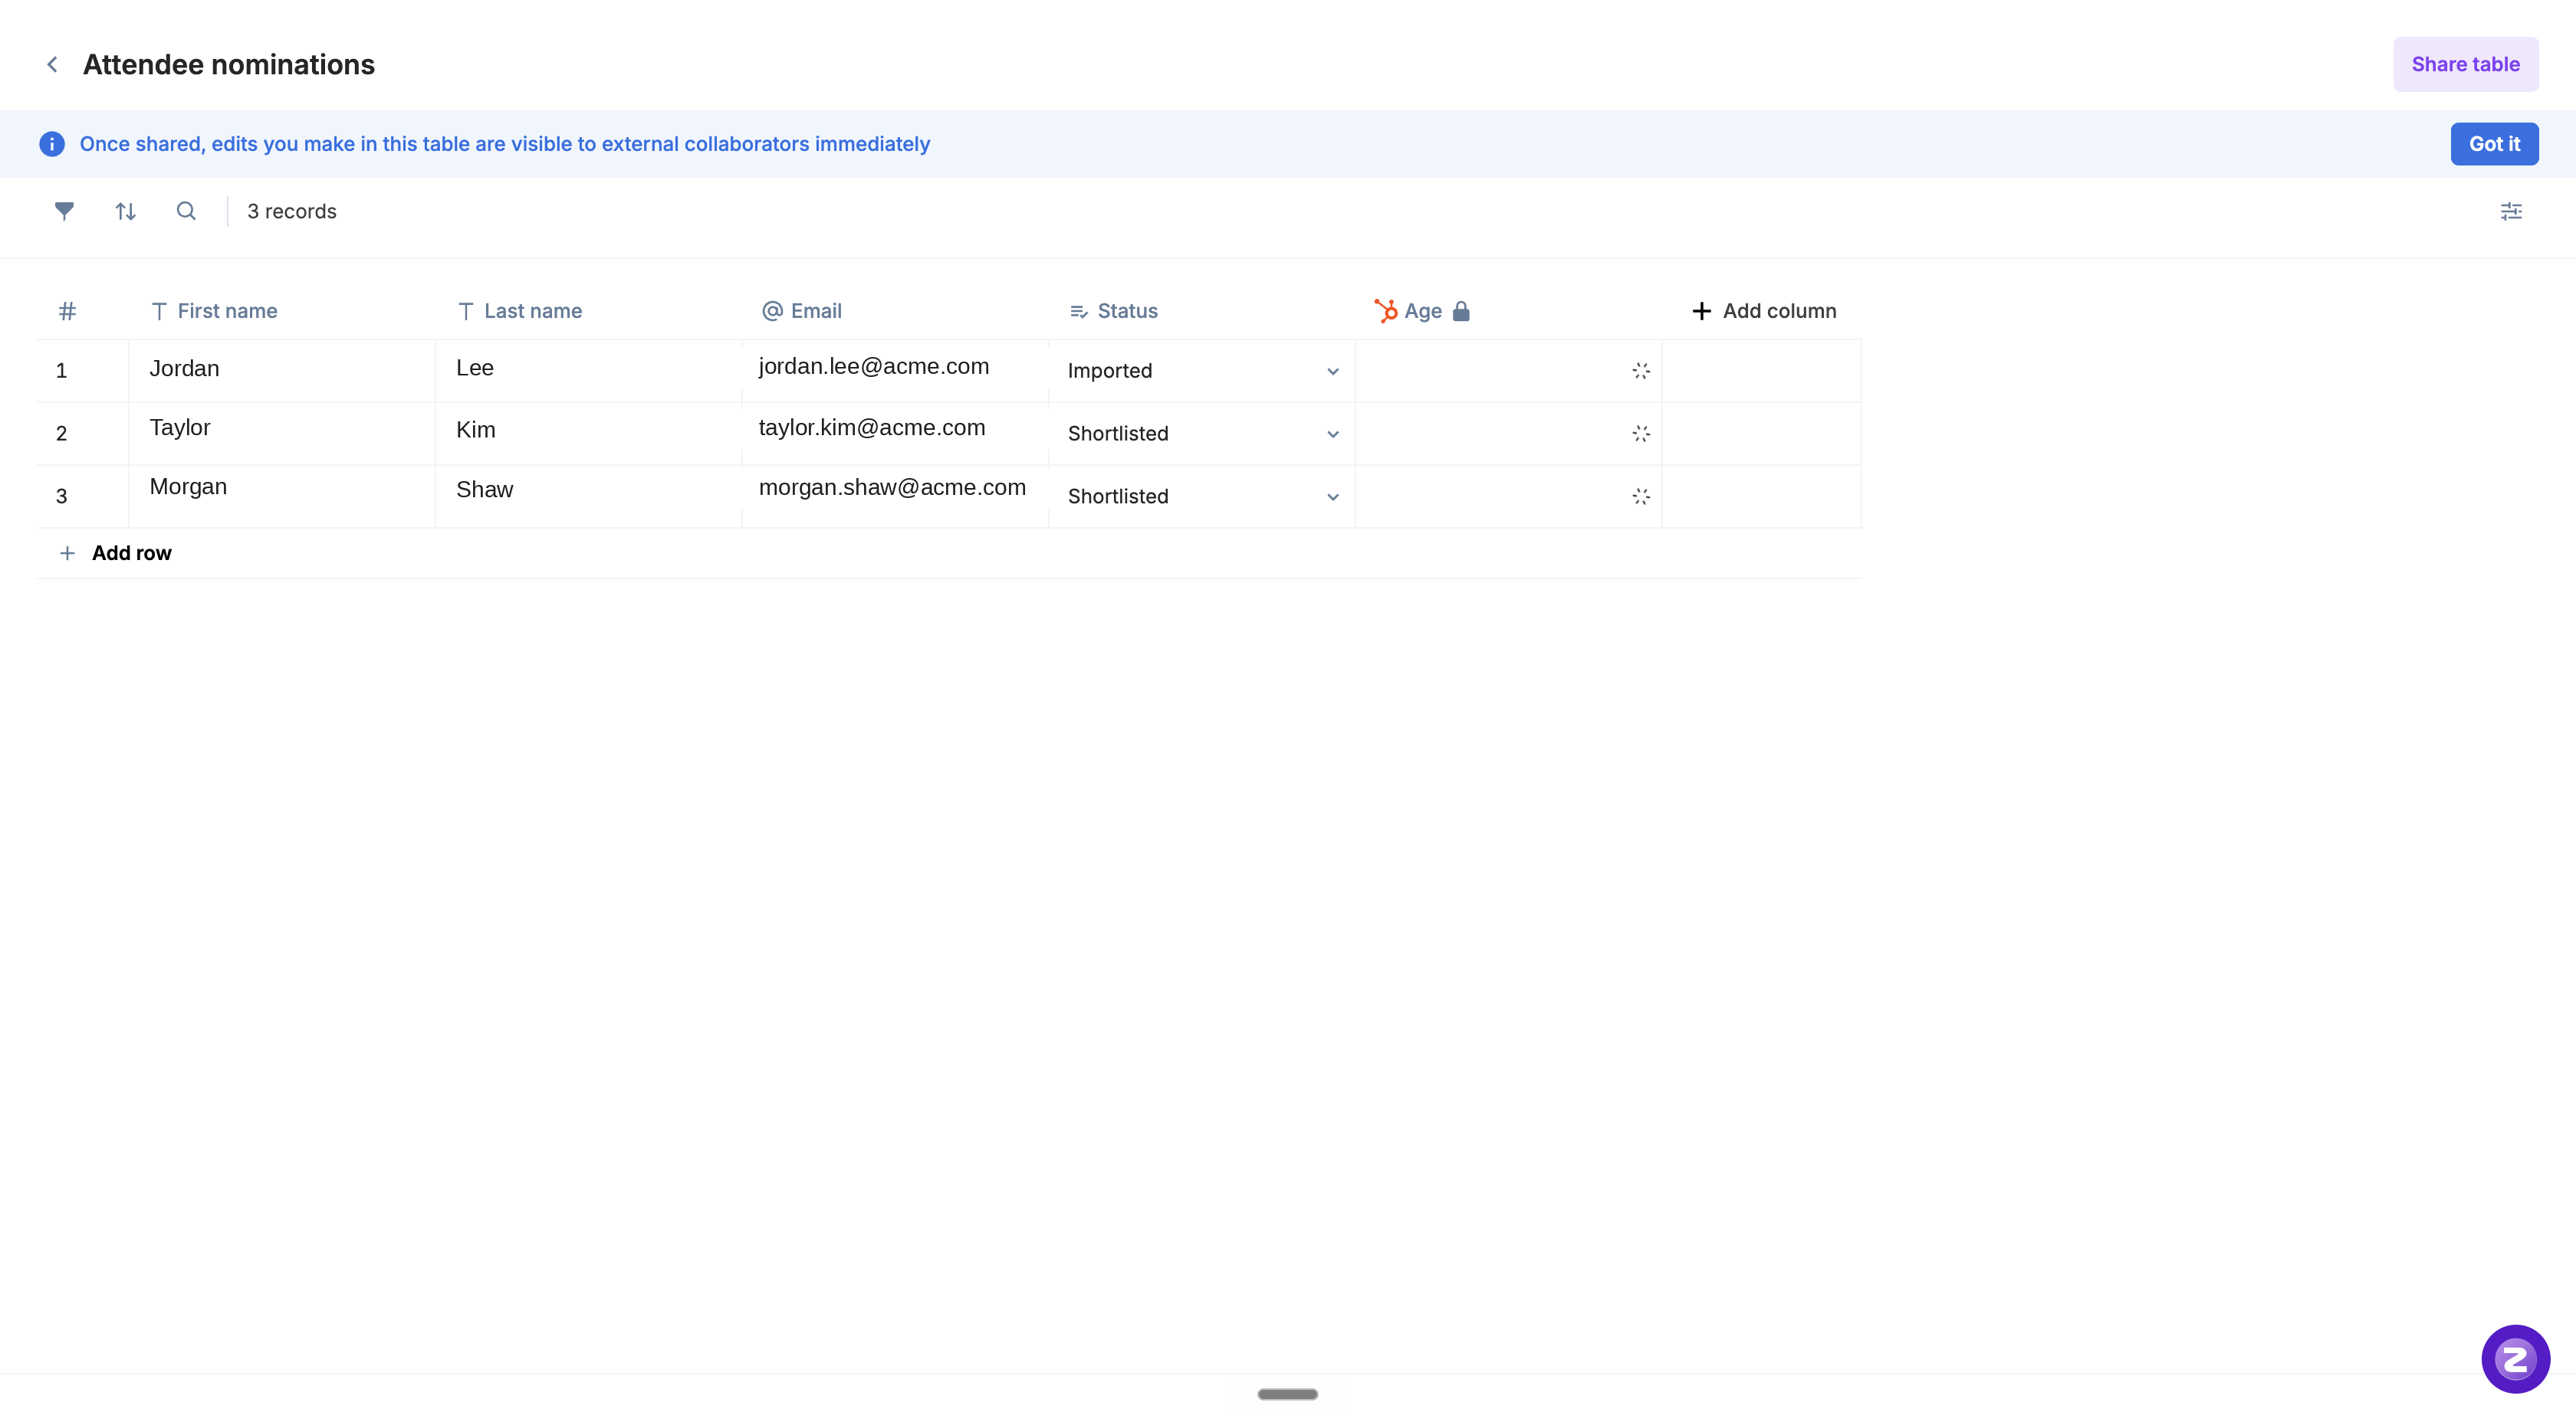Click the lock icon on Age column

1461,311
